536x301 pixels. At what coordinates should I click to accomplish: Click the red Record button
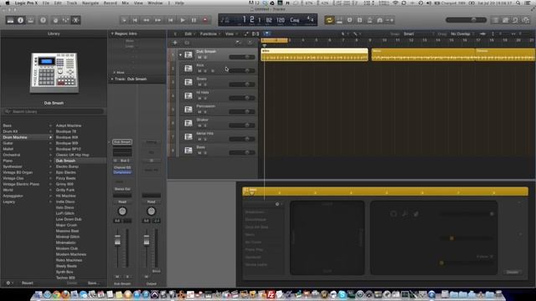(205, 20)
